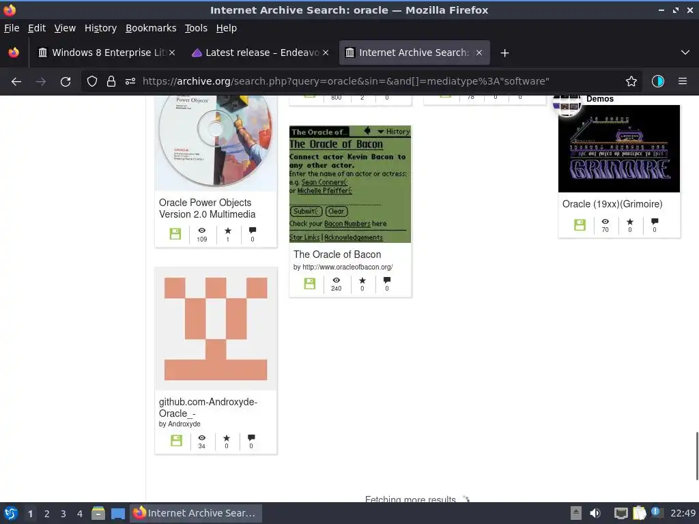Go back to the previous page
This screenshot has width=699, height=524.
pos(16,82)
